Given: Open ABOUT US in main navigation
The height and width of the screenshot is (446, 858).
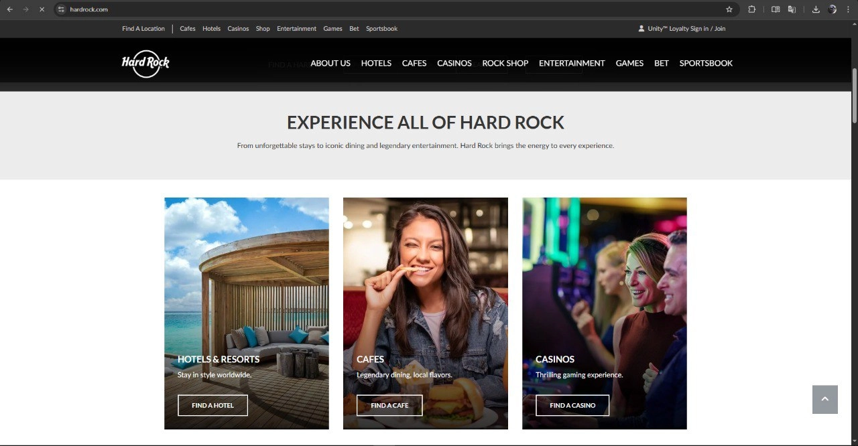Looking at the screenshot, I should (330, 63).
